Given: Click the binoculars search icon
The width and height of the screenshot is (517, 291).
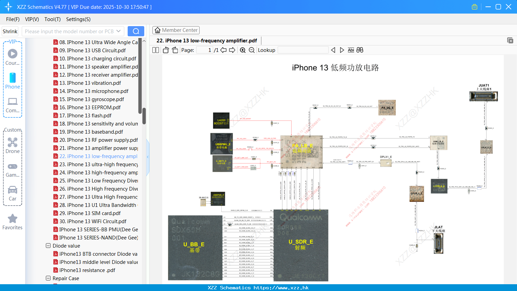Looking at the screenshot, I should pyautogui.click(x=360, y=50).
